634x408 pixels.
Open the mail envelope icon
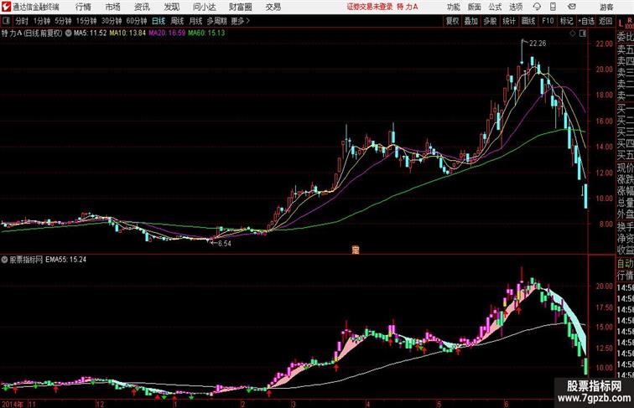click(572, 7)
